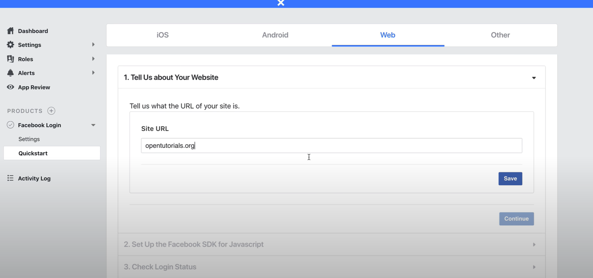593x278 pixels.
Task: Click the Roles badge icon
Action: [11, 59]
